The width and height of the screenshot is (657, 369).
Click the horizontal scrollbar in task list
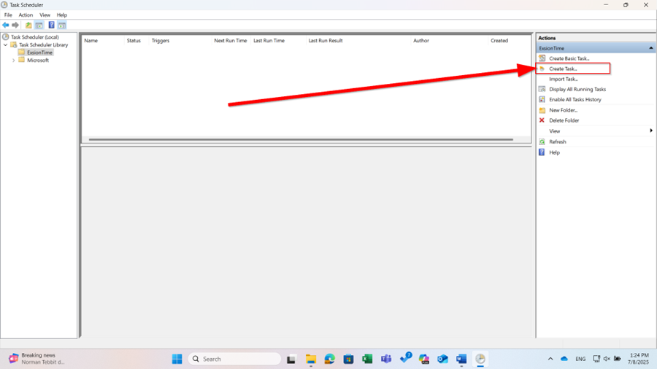300,139
